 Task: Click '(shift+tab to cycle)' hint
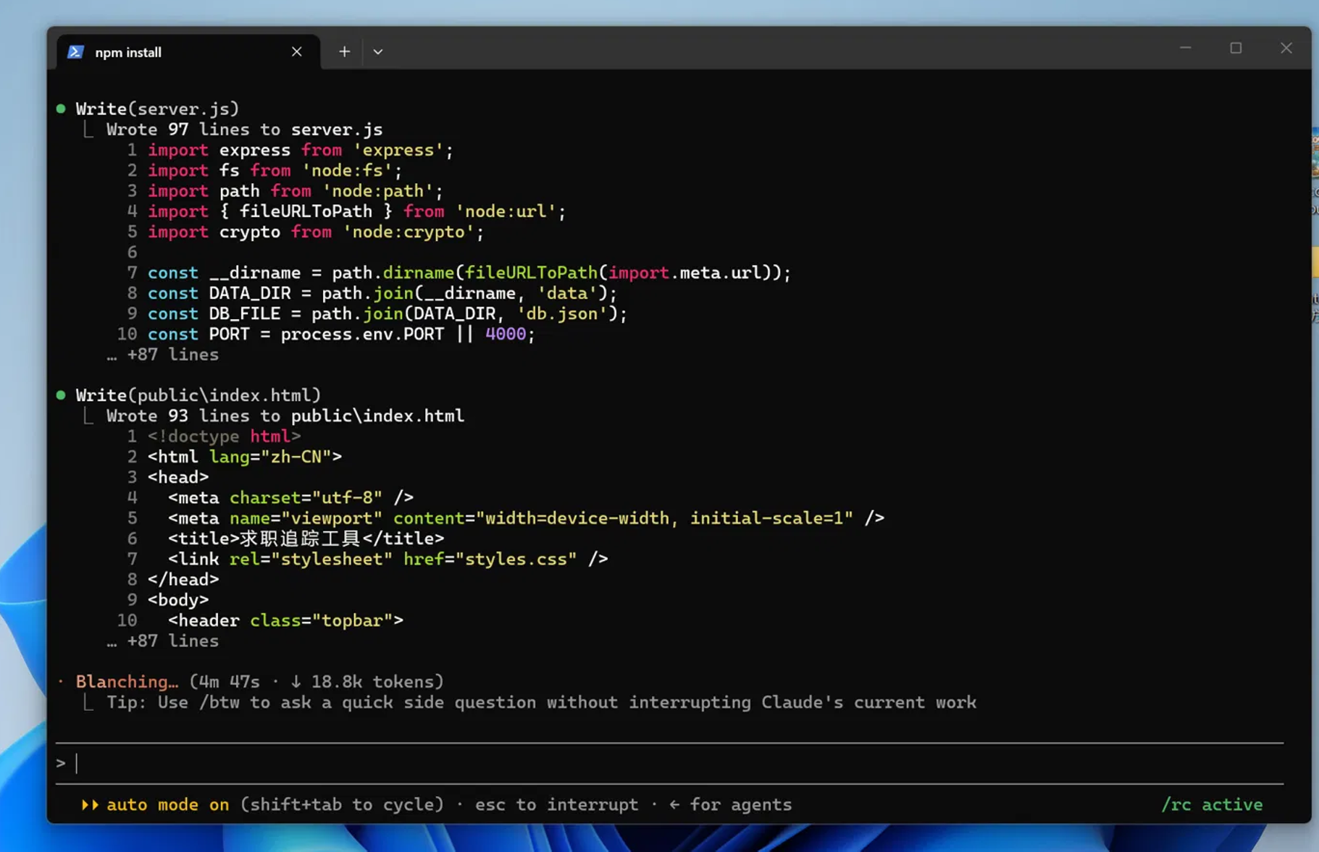pyautogui.click(x=342, y=805)
